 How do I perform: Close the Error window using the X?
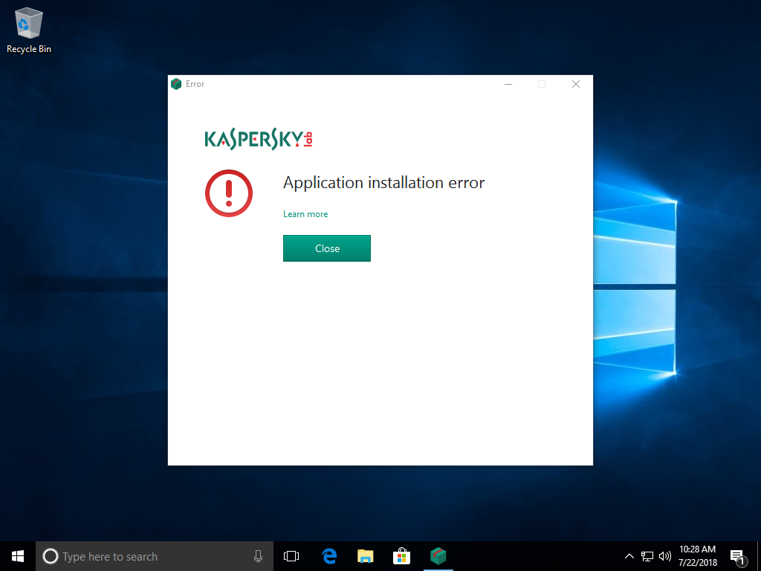tap(576, 84)
